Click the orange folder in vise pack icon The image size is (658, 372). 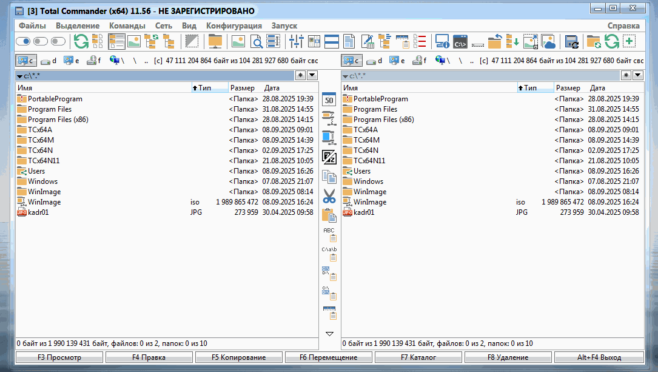[x=329, y=119]
